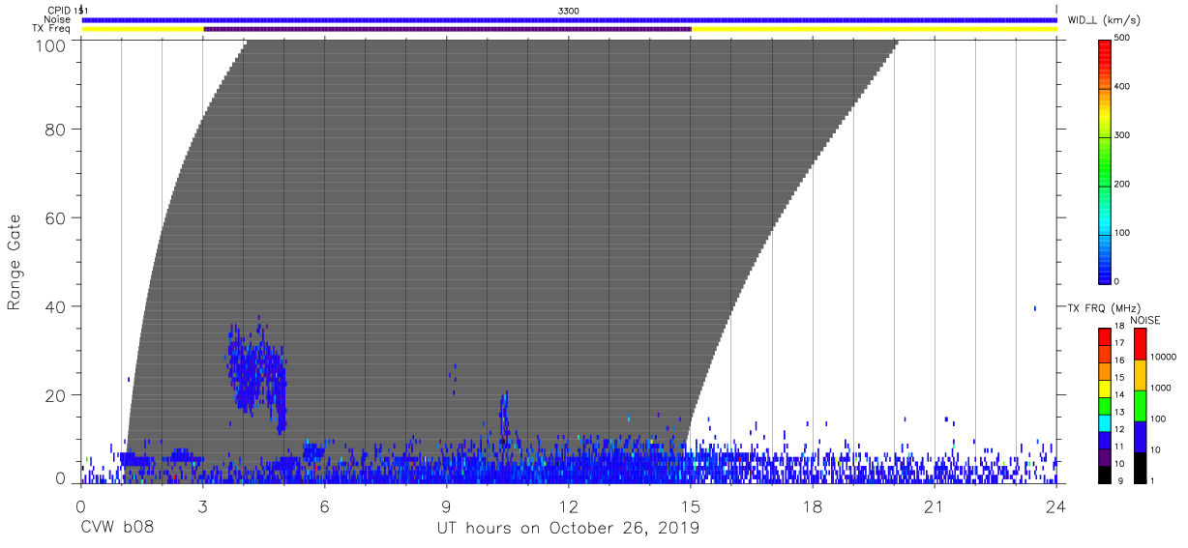This screenshot has height=548, width=1188.
Task: Click the blue Noise strip above the plot
Action: [569, 19]
